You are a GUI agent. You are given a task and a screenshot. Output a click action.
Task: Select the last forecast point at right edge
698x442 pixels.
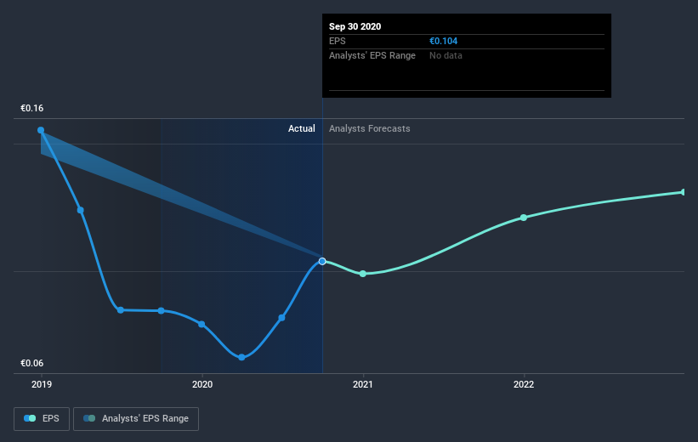(x=684, y=192)
